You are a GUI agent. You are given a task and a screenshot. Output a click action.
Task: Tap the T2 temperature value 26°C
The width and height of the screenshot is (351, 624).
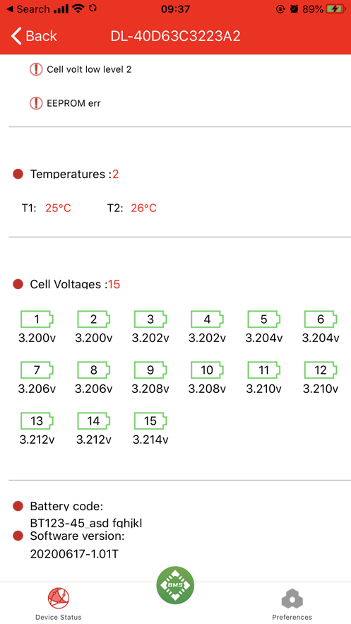click(143, 208)
